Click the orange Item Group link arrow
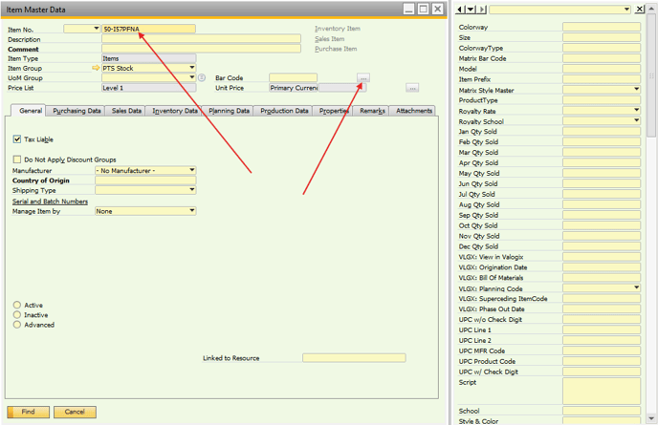This screenshot has width=658, height=425. (96, 68)
